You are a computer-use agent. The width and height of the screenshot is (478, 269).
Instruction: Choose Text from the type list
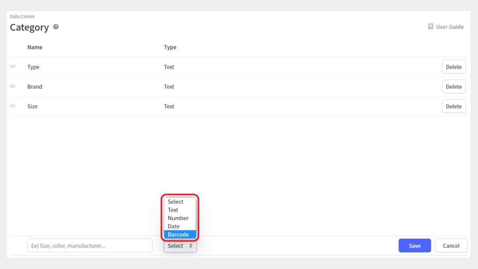173,210
